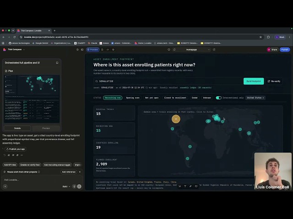The width and height of the screenshot is (293, 219).
Task: Click the plus attach button in chat box
Action: pyautogui.click(x=5, y=186)
